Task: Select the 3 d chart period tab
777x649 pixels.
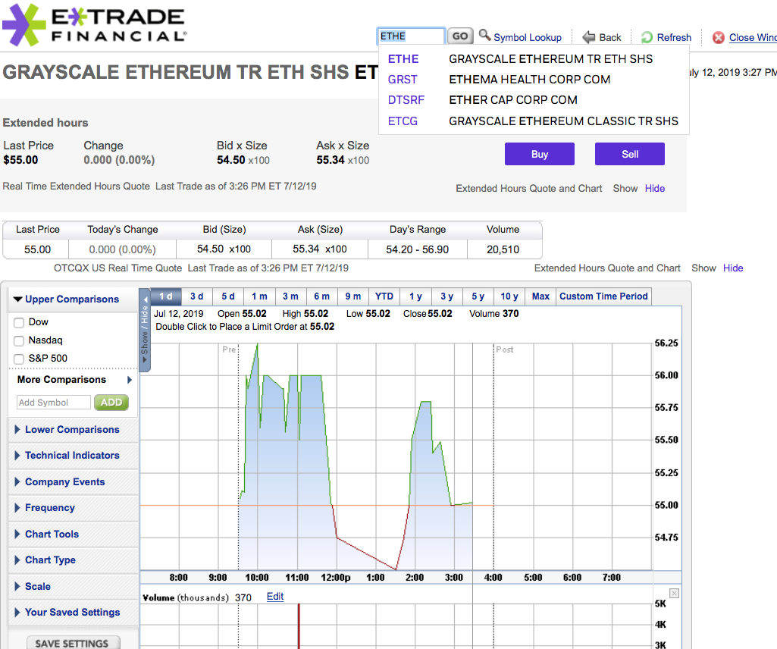Action: 197,296
